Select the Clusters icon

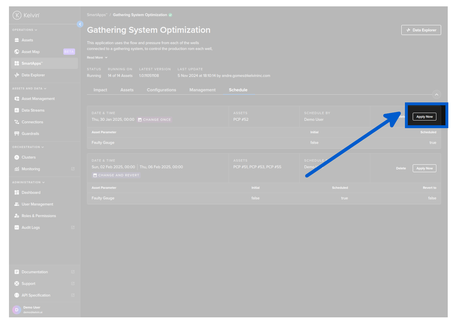coord(17,157)
